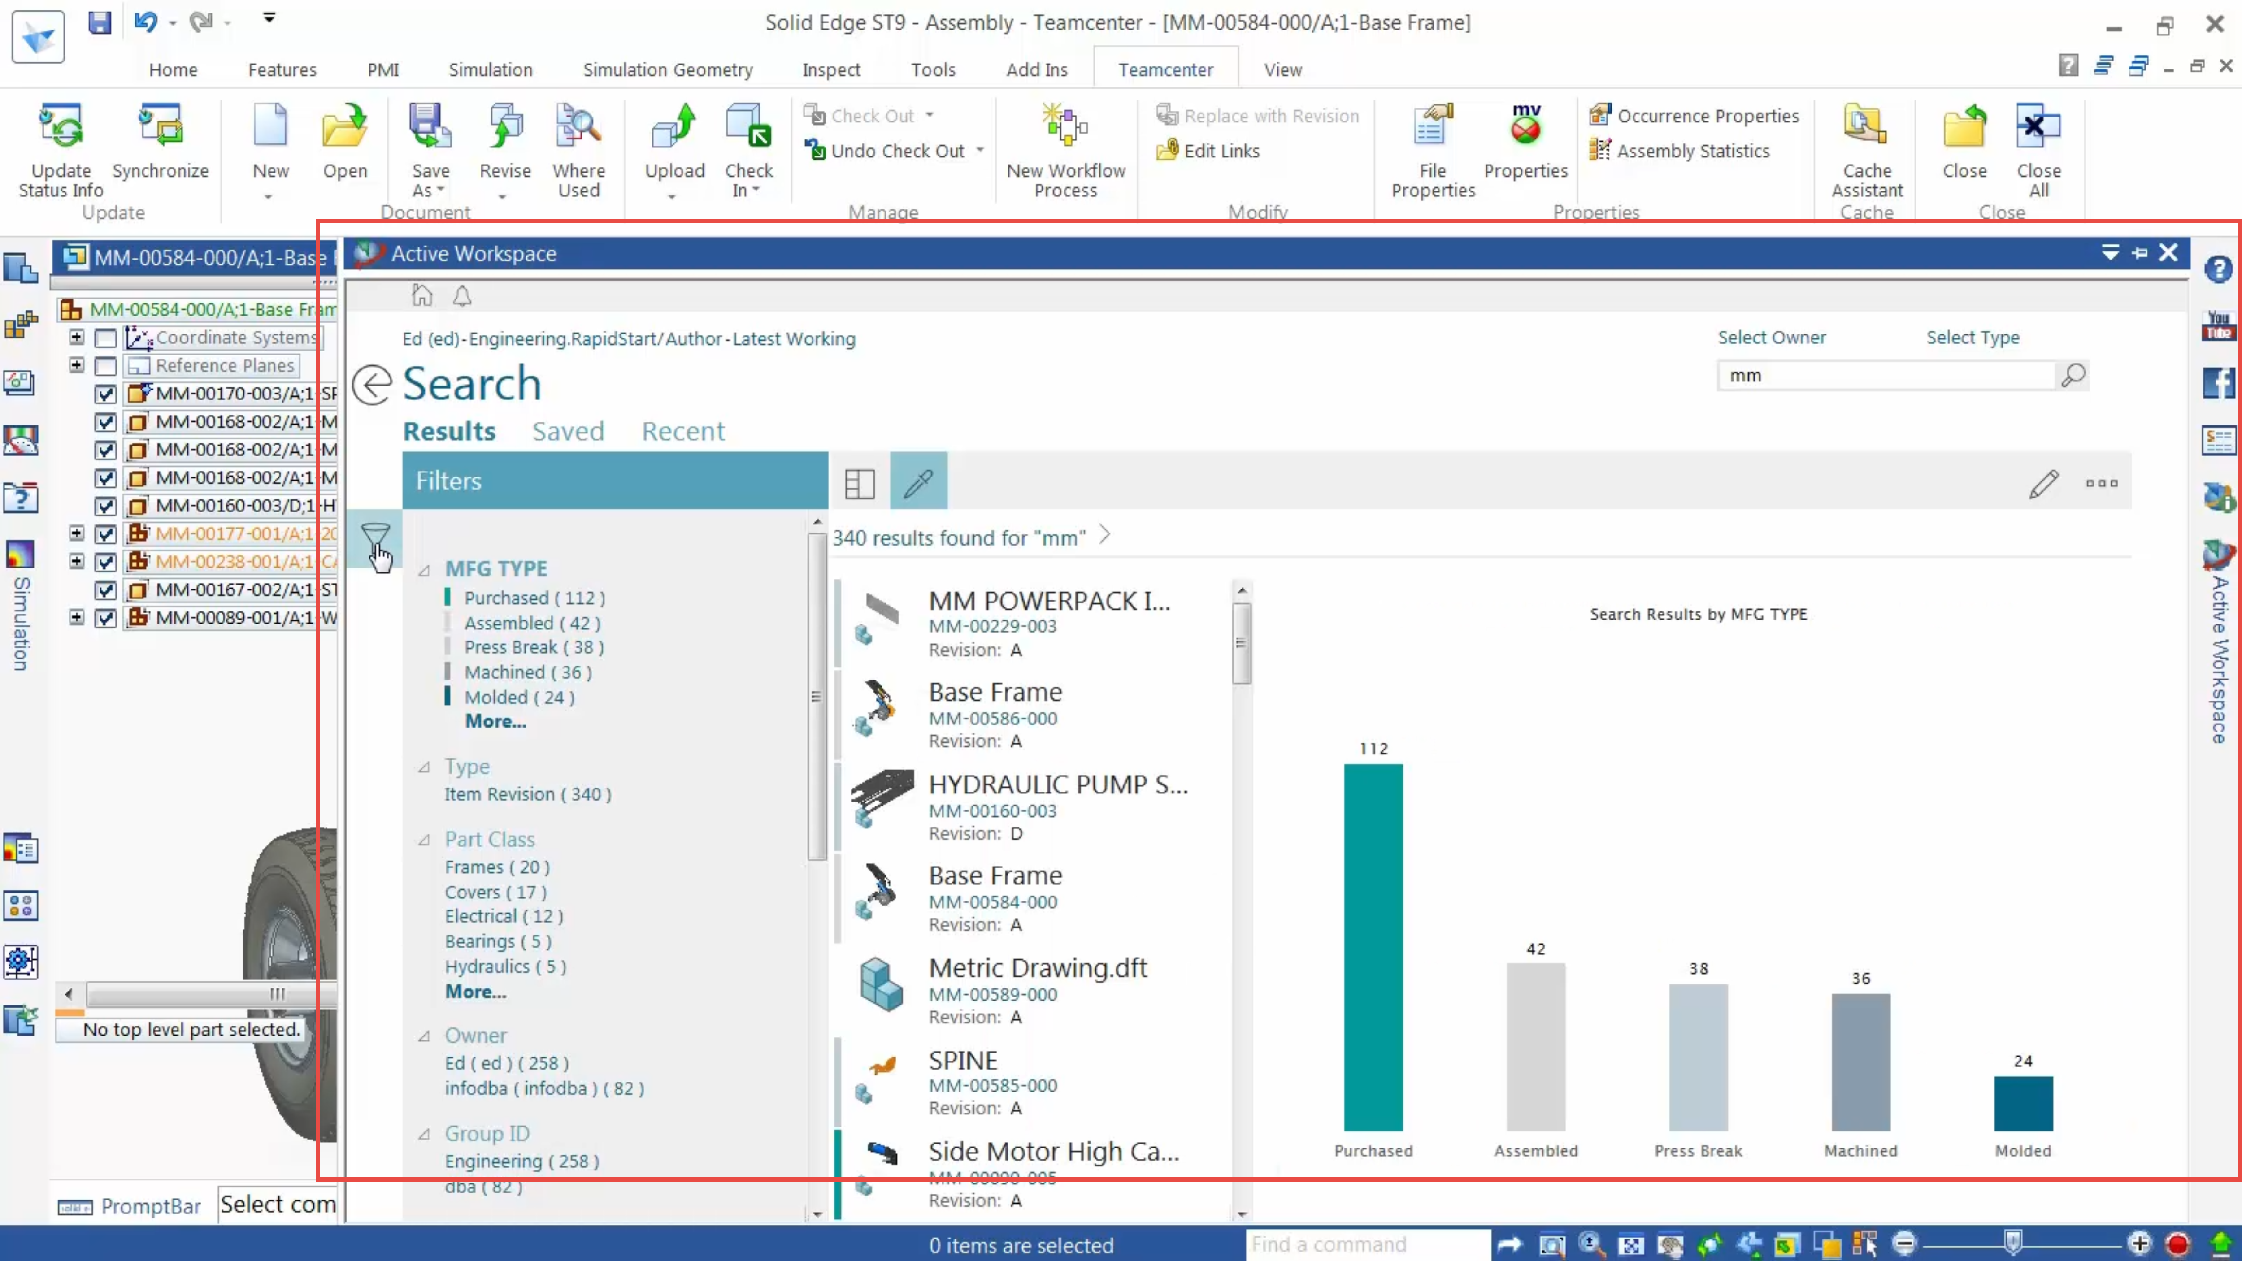This screenshot has width=2242, height=1261.
Task: Click the Select Type link
Action: pos(1972,338)
